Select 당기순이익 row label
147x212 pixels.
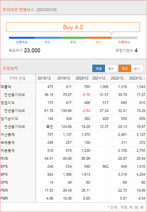[x=9, y=119]
